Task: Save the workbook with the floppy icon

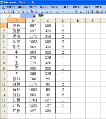Action: pyautogui.click(x=12, y=12)
